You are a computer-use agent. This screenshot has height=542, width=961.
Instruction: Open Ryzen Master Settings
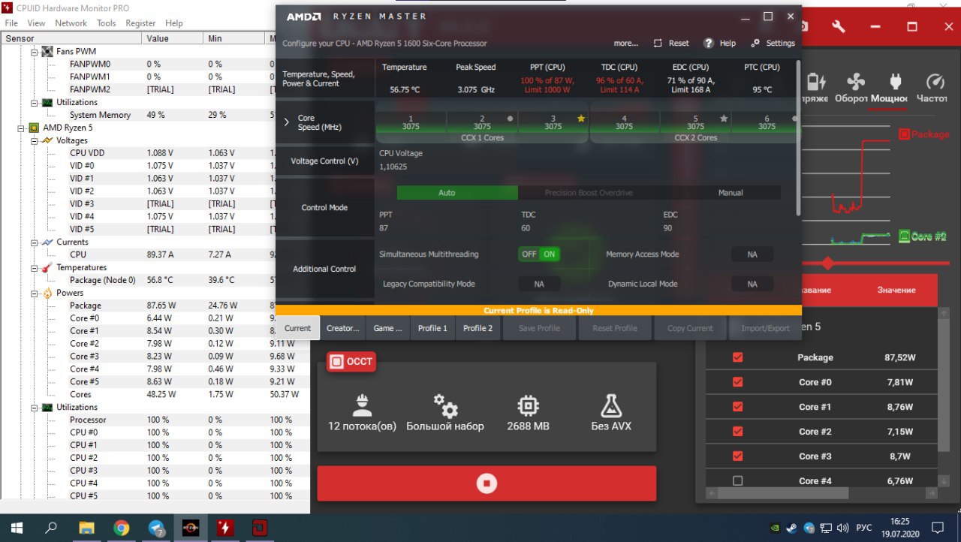[773, 43]
